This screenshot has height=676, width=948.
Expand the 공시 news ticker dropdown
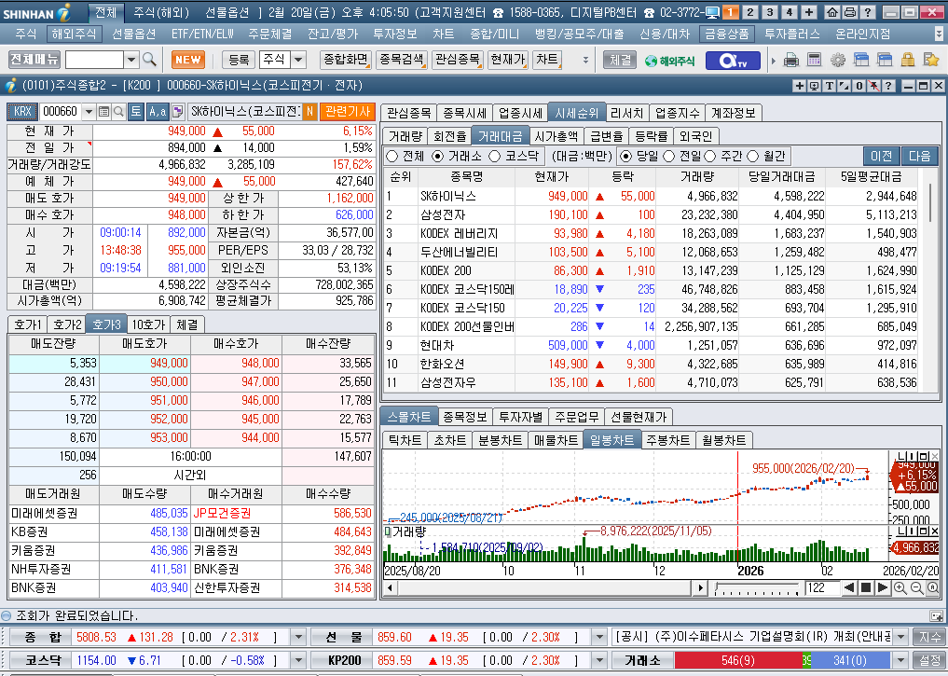[900, 637]
